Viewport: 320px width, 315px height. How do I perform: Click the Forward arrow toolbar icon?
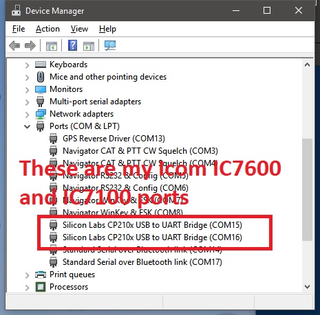30,46
